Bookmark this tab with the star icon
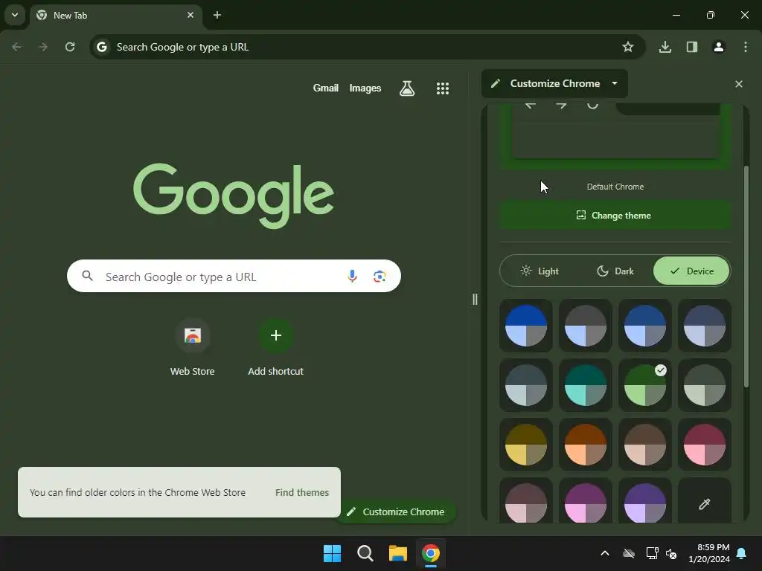The height and width of the screenshot is (571, 762). click(628, 47)
